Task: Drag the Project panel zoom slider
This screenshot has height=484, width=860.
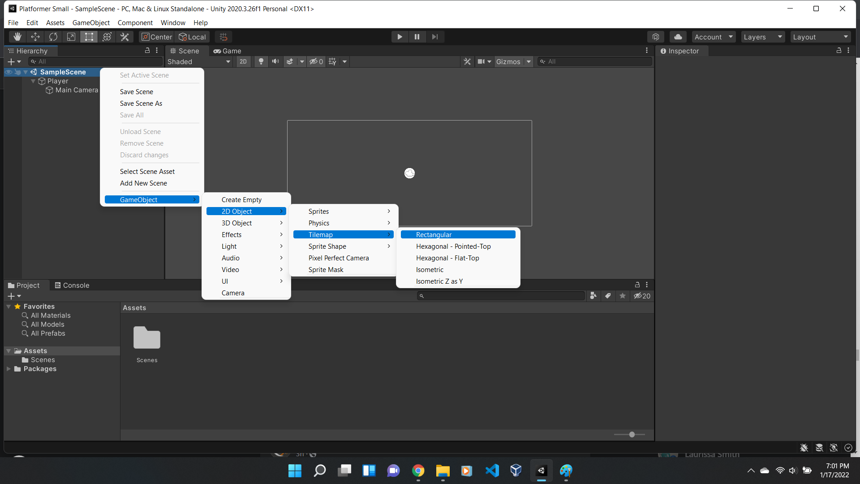Action: 632,434
